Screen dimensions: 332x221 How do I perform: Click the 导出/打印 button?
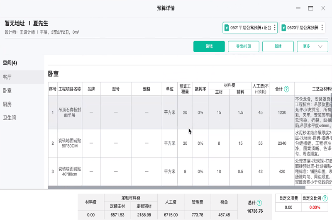pos(244,46)
